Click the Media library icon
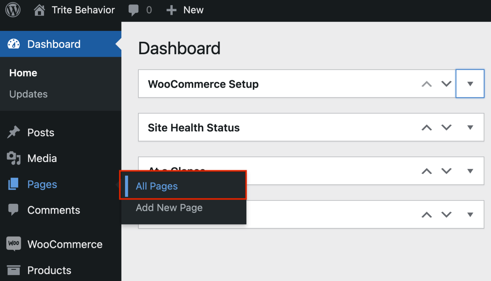 tap(13, 158)
